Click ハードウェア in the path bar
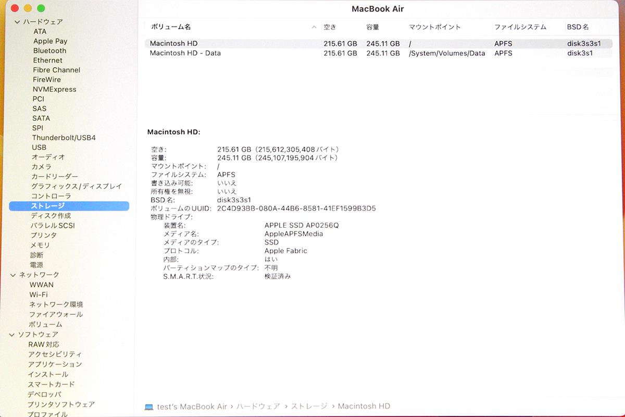The height and width of the screenshot is (417, 625). click(x=259, y=407)
